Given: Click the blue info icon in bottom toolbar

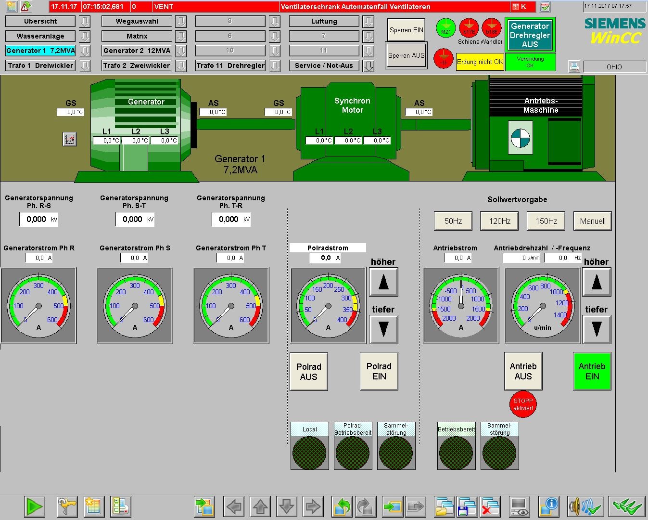Looking at the screenshot, I should (x=548, y=507).
